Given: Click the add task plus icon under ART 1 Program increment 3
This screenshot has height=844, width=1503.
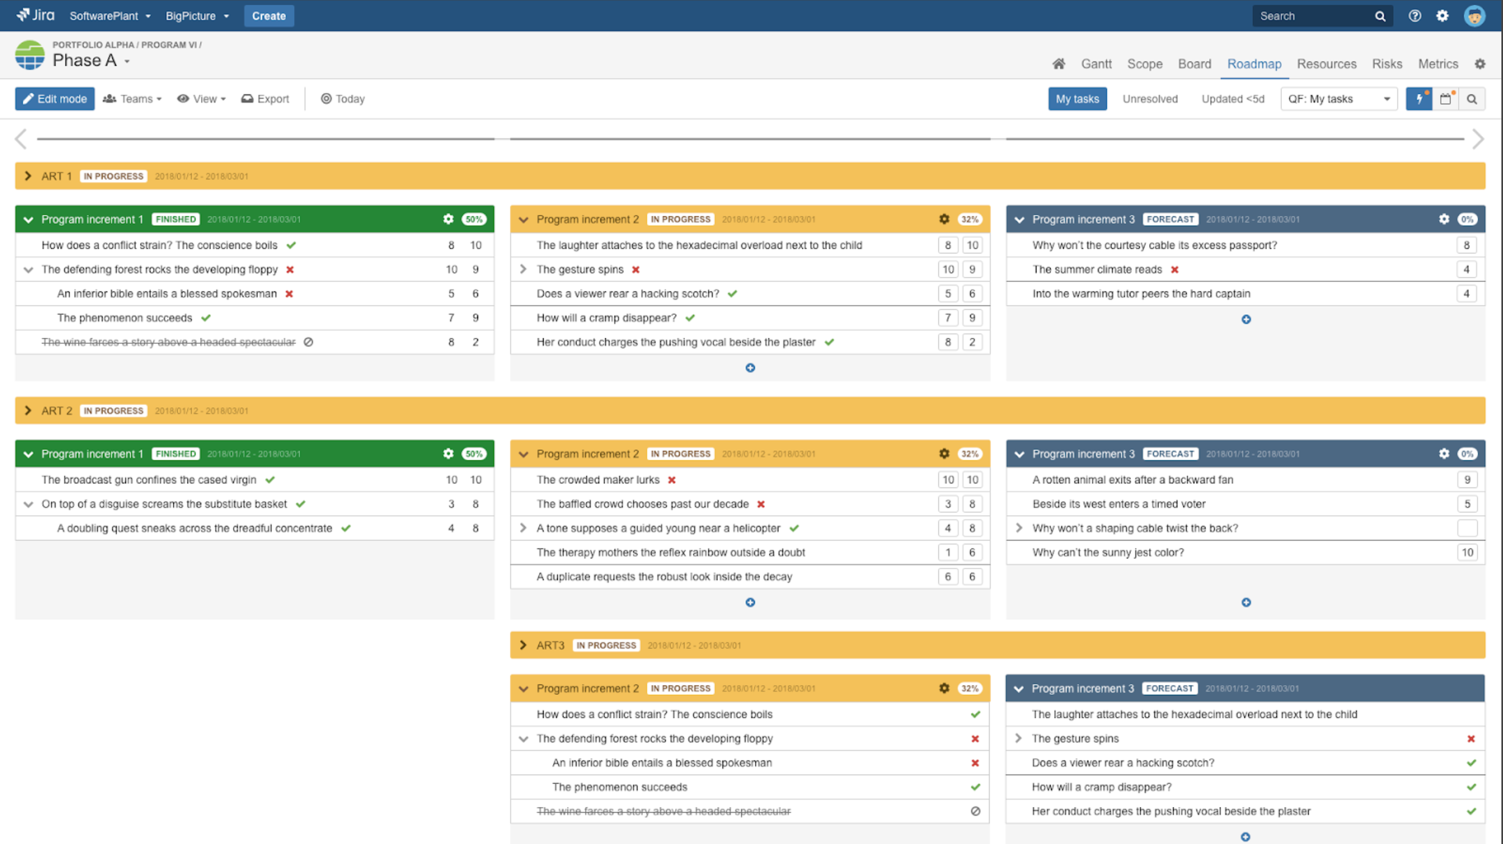Looking at the screenshot, I should tap(1245, 319).
